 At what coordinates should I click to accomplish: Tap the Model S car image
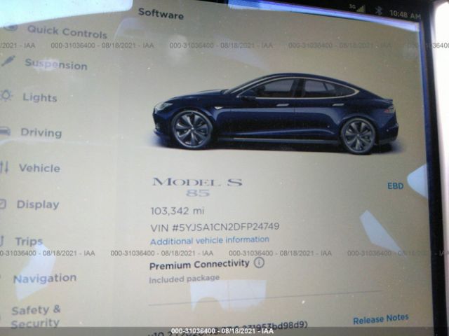coord(276,113)
